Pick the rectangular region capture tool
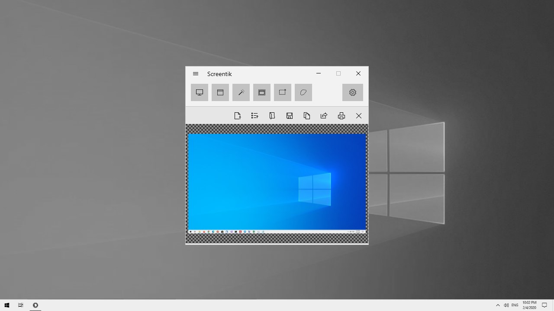The width and height of the screenshot is (554, 311). click(283, 92)
